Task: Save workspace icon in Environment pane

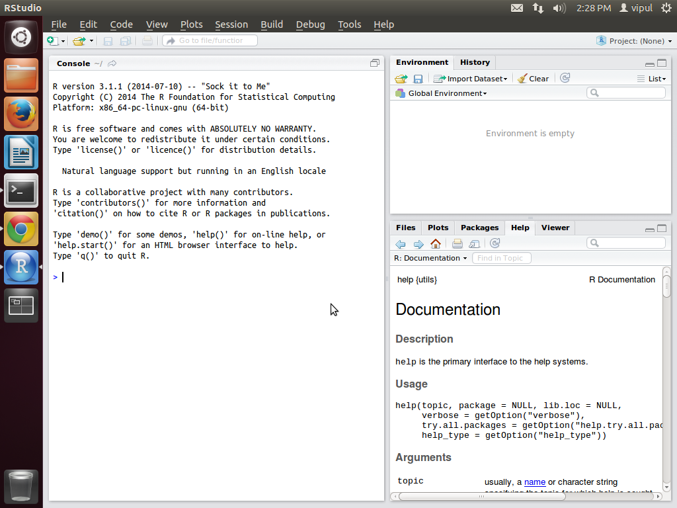Action: coord(418,79)
